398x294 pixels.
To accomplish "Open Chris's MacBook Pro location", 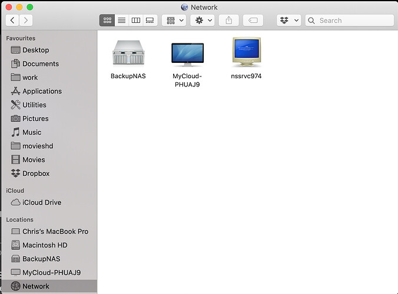I will (55, 232).
